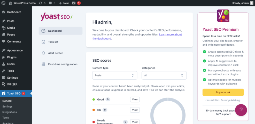Click the Pages icon in sidebar
The width and height of the screenshot is (255, 124).
tap(4, 35)
